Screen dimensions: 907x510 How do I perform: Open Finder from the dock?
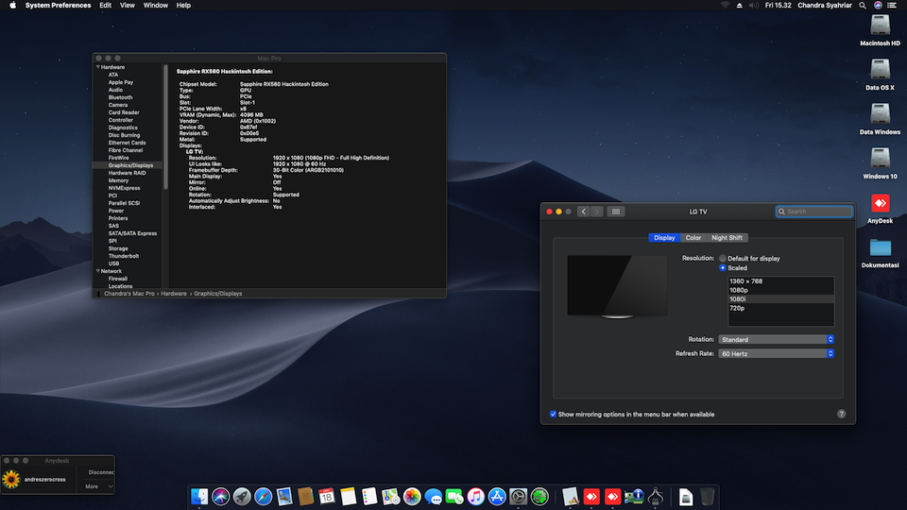199,497
